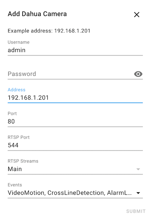
Task: Click the Address field with 192.168.1.201
Action: (x=75, y=95)
